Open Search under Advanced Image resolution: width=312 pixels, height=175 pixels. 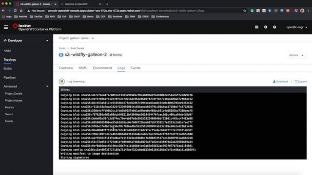tap(9, 114)
